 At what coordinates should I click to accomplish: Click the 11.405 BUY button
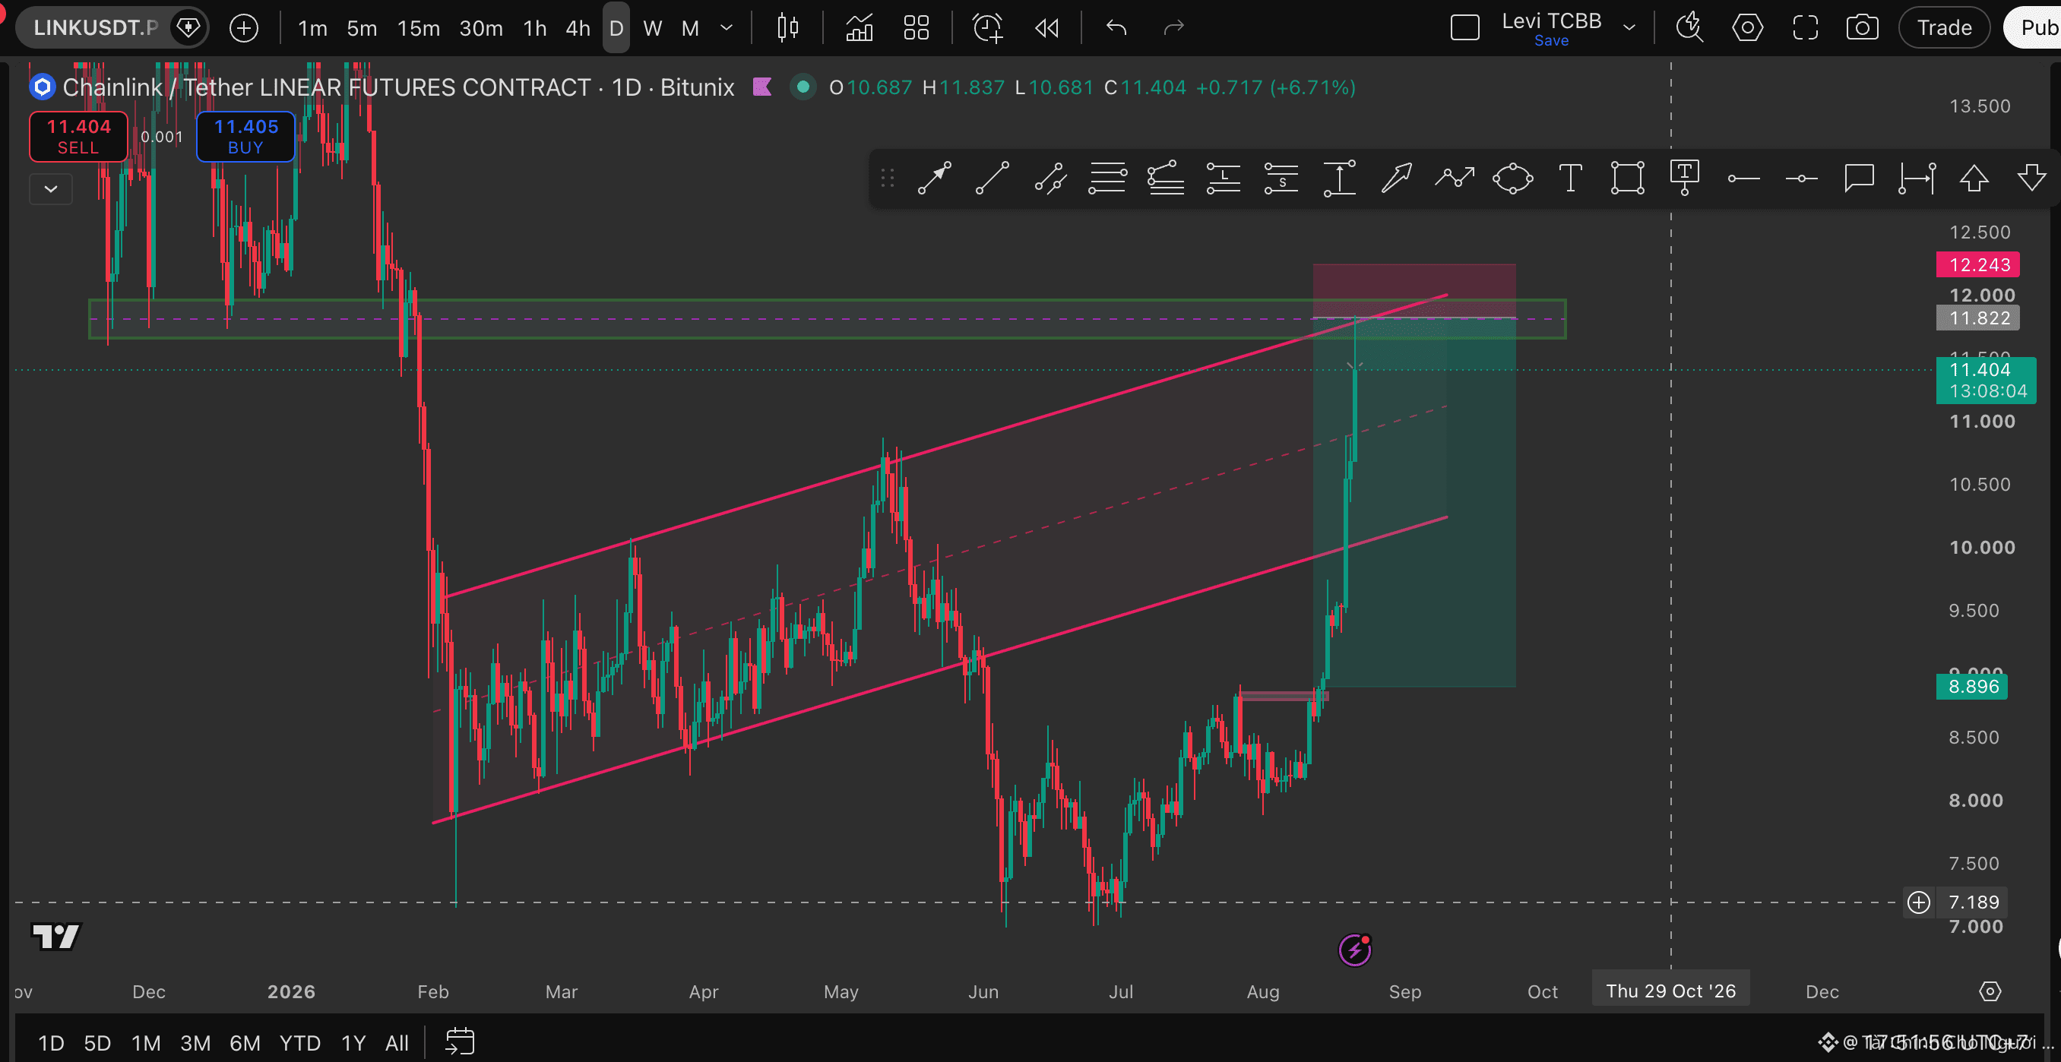tap(245, 136)
